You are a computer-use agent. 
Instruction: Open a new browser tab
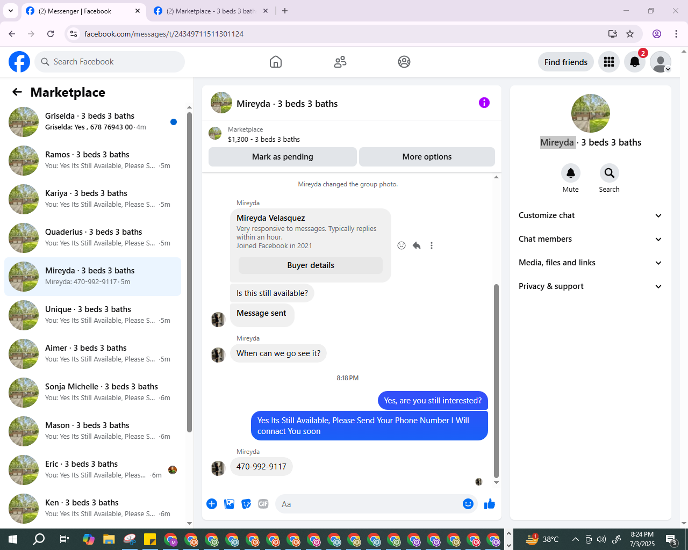point(285,11)
